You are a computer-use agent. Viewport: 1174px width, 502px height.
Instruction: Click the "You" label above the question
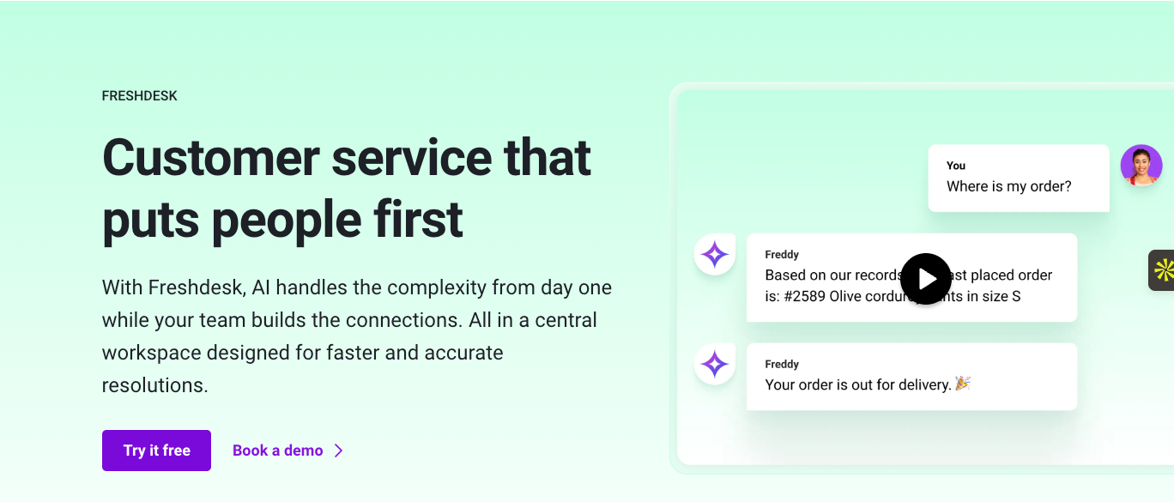(955, 166)
